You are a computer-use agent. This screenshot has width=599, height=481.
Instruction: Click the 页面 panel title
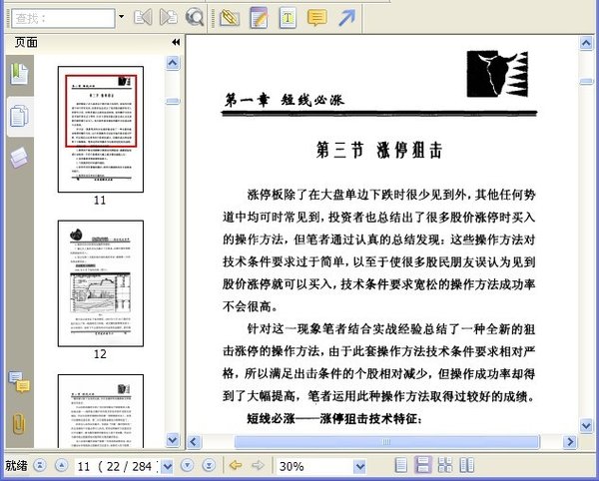click(26, 42)
